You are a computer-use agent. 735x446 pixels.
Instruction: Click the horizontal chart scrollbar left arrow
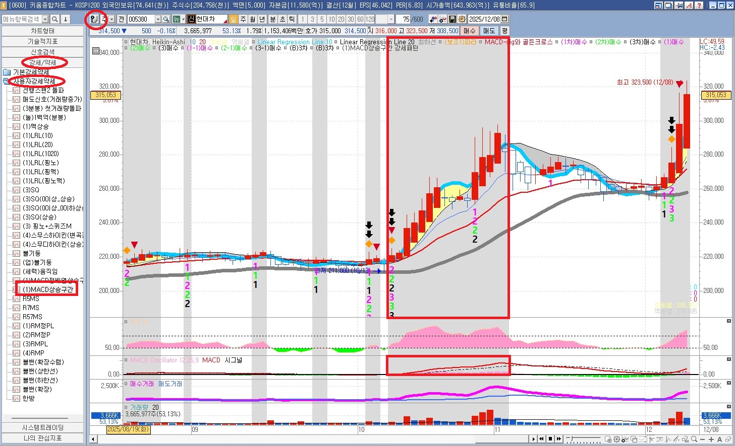point(93,439)
